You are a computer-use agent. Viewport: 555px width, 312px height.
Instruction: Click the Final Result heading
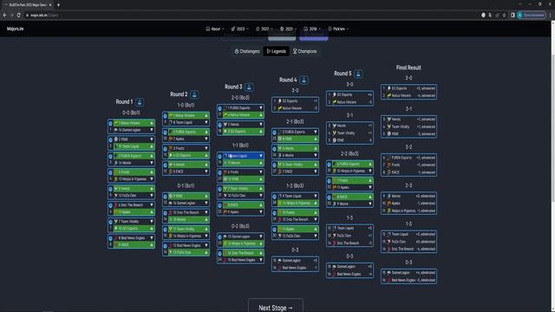[408, 68]
